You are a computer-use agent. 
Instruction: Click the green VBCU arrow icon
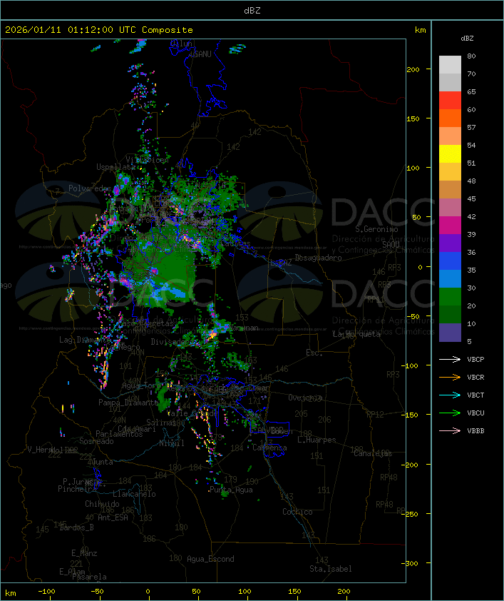click(450, 413)
